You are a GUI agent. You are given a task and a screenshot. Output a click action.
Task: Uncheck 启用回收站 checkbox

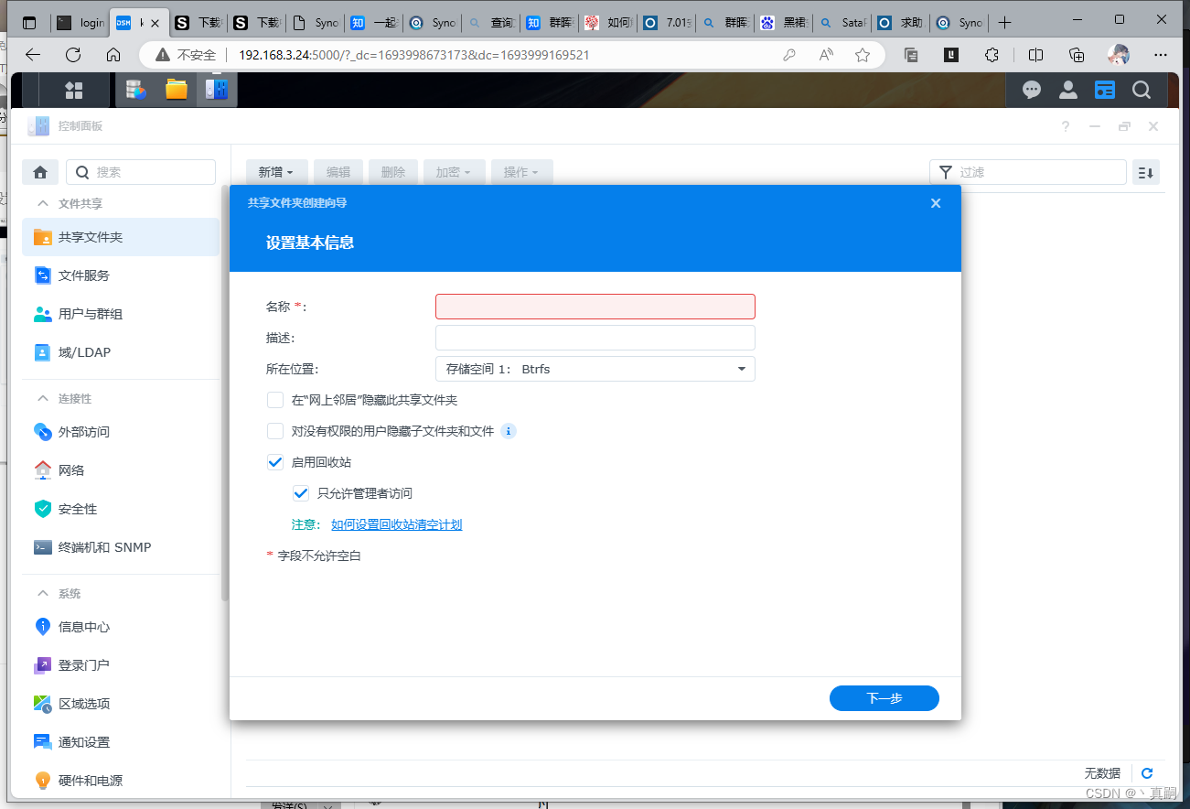pyautogui.click(x=275, y=462)
